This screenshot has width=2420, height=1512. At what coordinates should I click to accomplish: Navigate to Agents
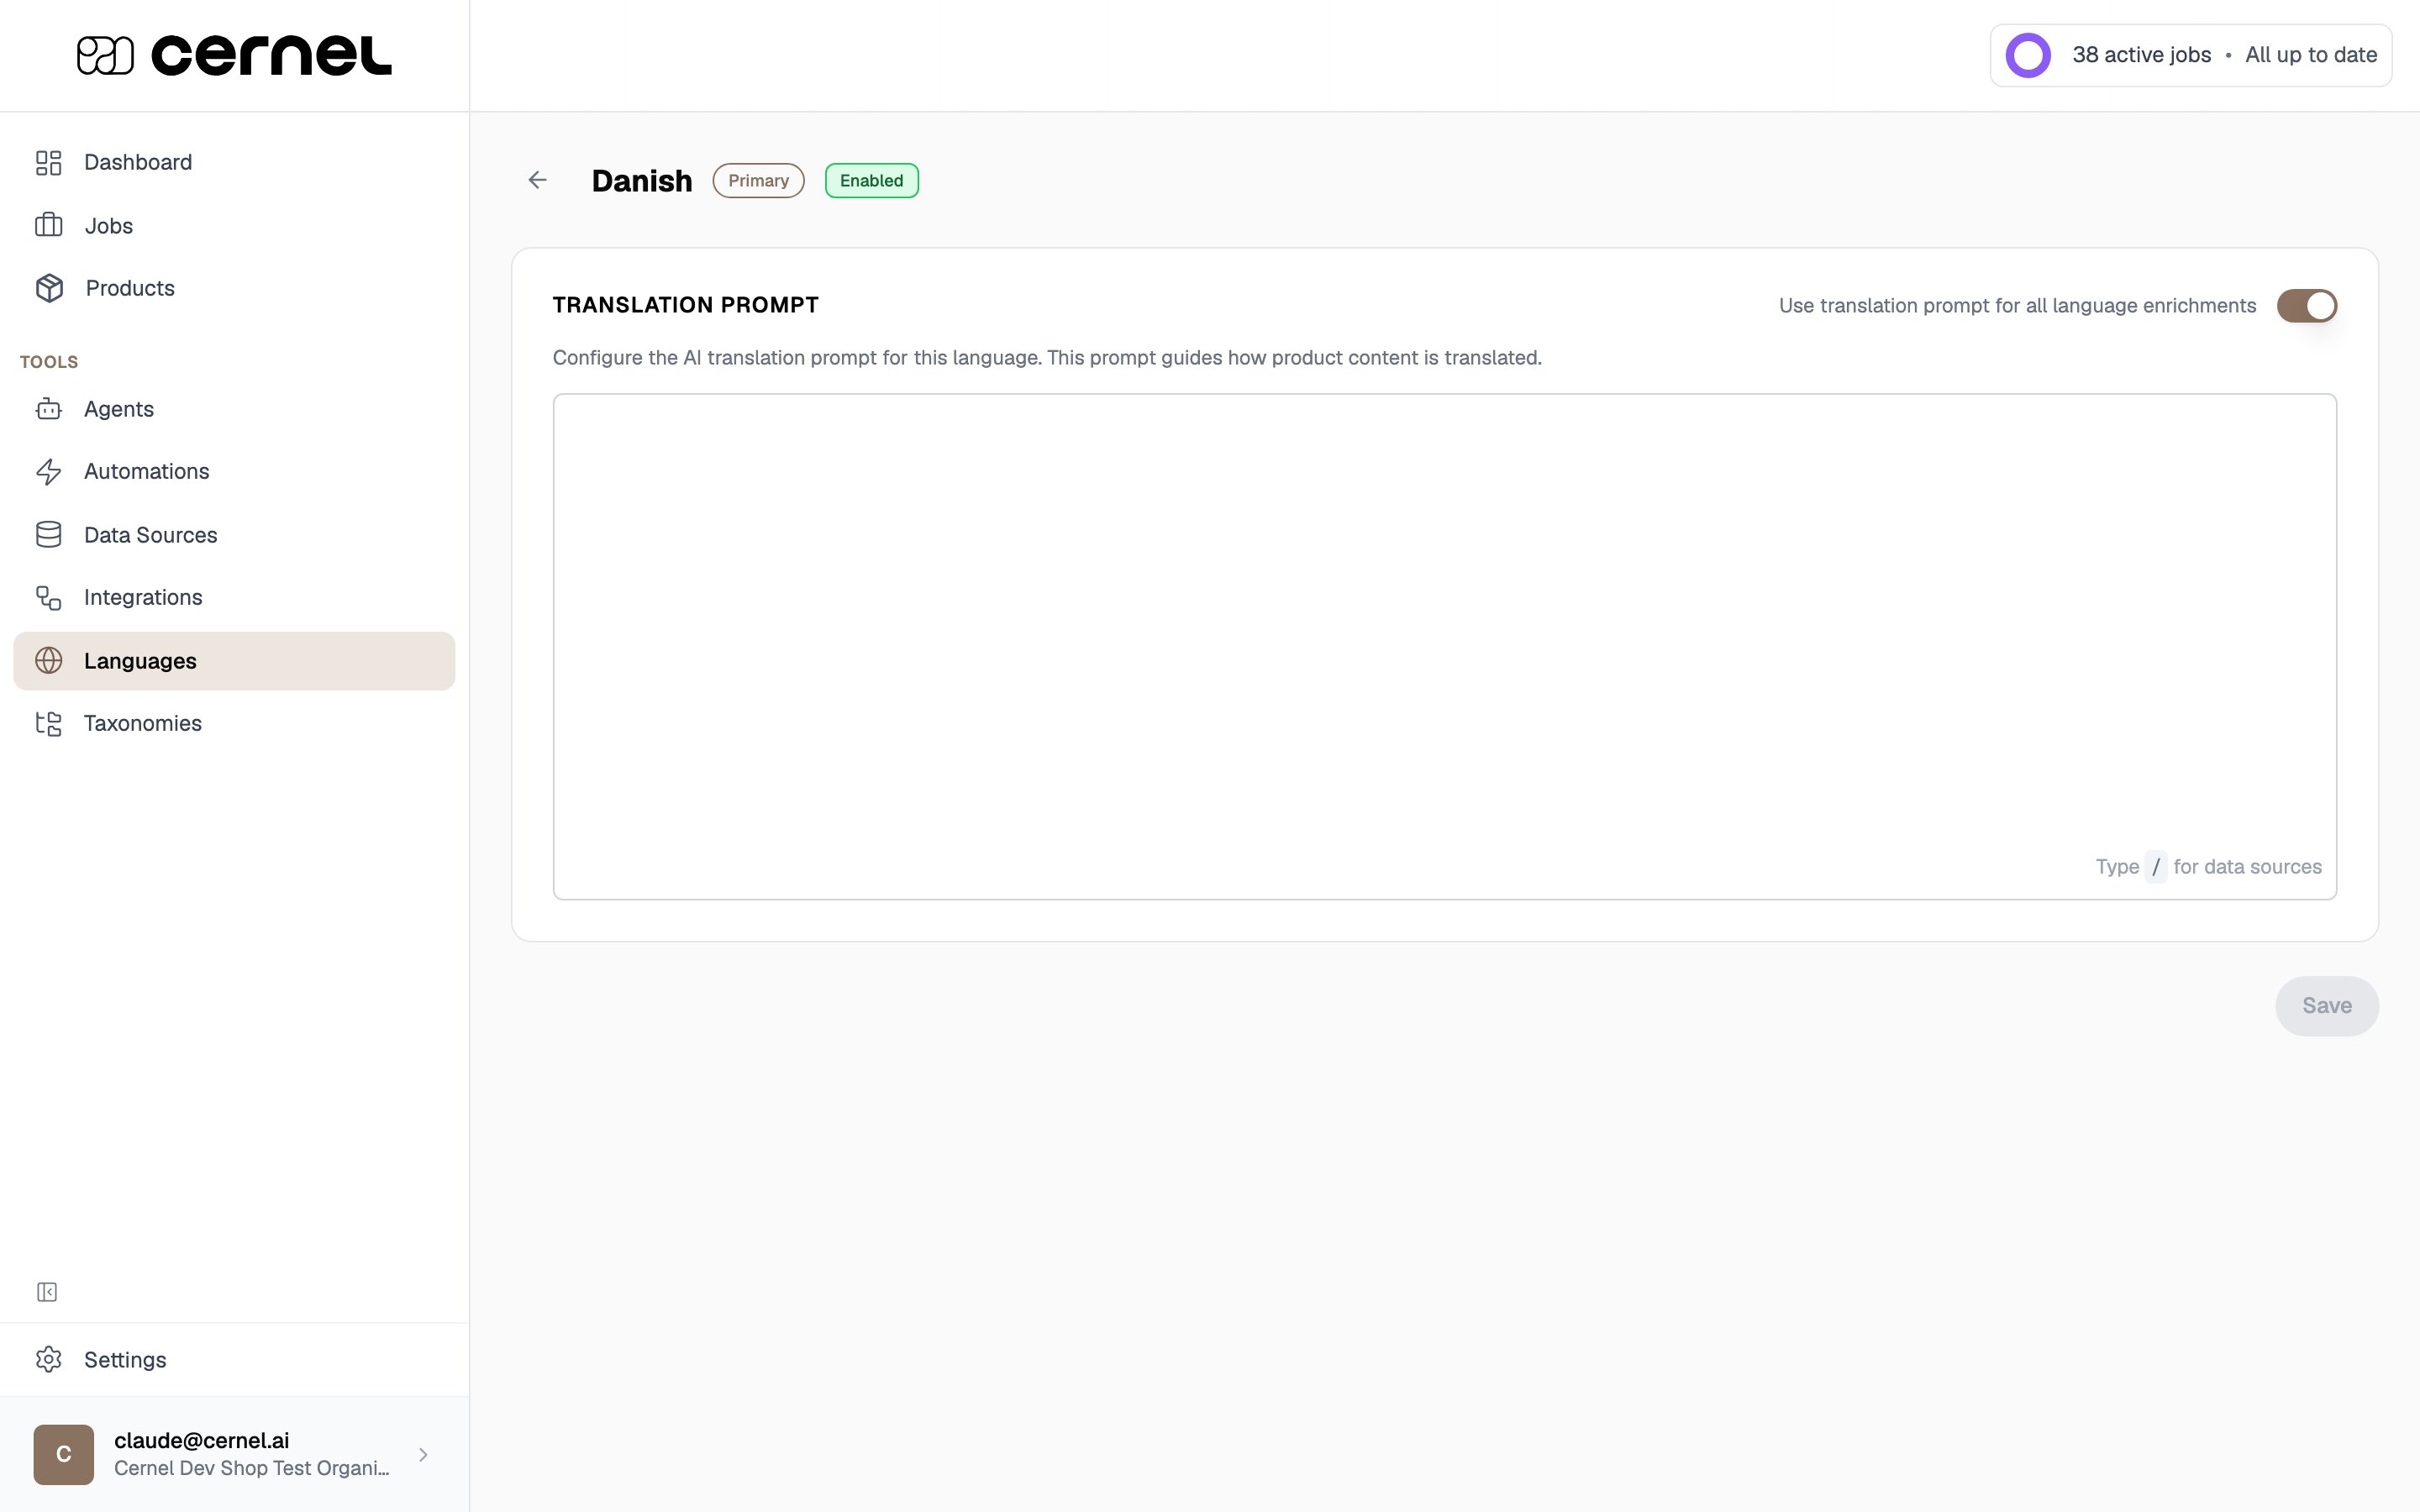coord(234,409)
